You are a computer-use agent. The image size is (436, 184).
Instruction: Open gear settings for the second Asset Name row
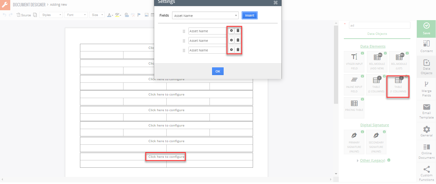point(231,40)
